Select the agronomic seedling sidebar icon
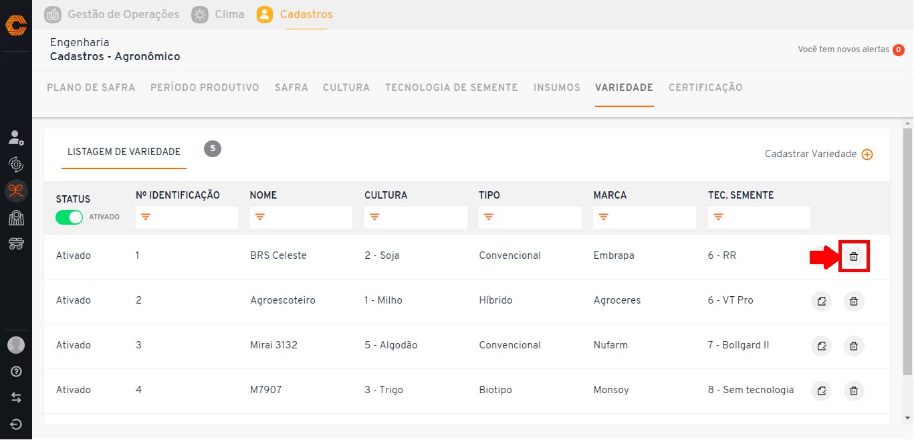 (16, 191)
